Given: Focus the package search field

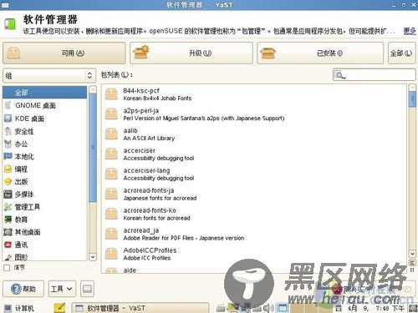Looking at the screenshot, I should click(x=375, y=75).
